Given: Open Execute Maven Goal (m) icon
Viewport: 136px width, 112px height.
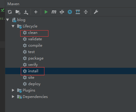Looking at the screenshot, I should (x=54, y=12).
